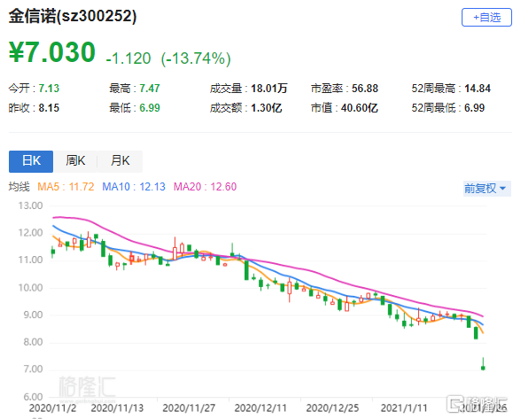Click the 13.00 price axis label
Image resolution: width=513 pixels, height=419 pixels.
pyautogui.click(x=30, y=206)
